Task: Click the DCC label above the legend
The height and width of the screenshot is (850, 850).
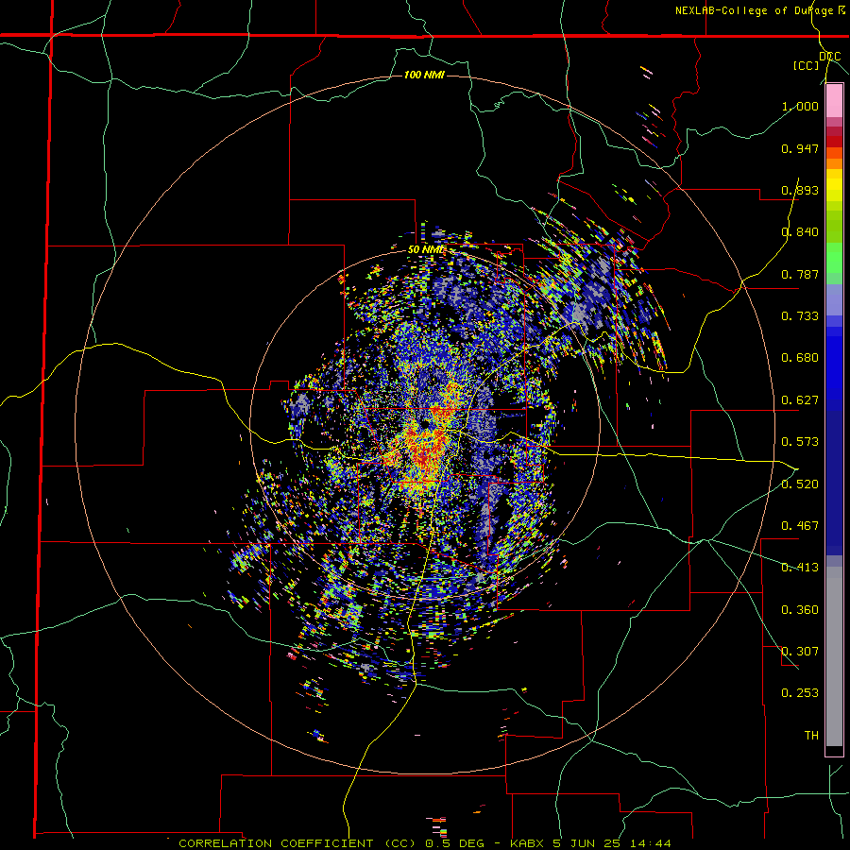Action: coord(829,57)
